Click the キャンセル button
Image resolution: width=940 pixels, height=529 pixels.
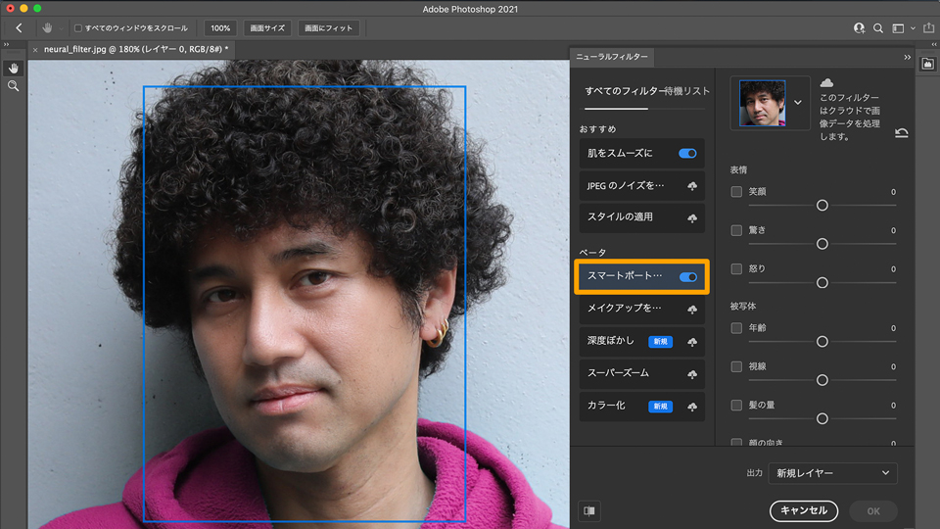tap(804, 510)
